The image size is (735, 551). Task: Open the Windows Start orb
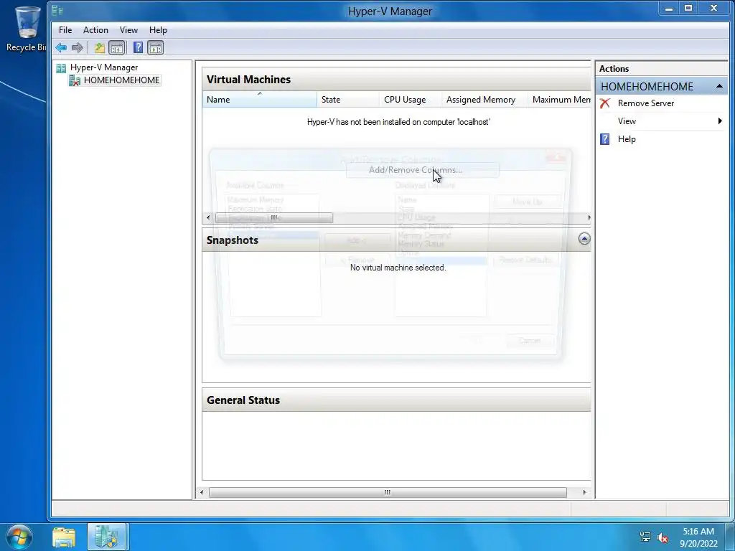[19, 537]
